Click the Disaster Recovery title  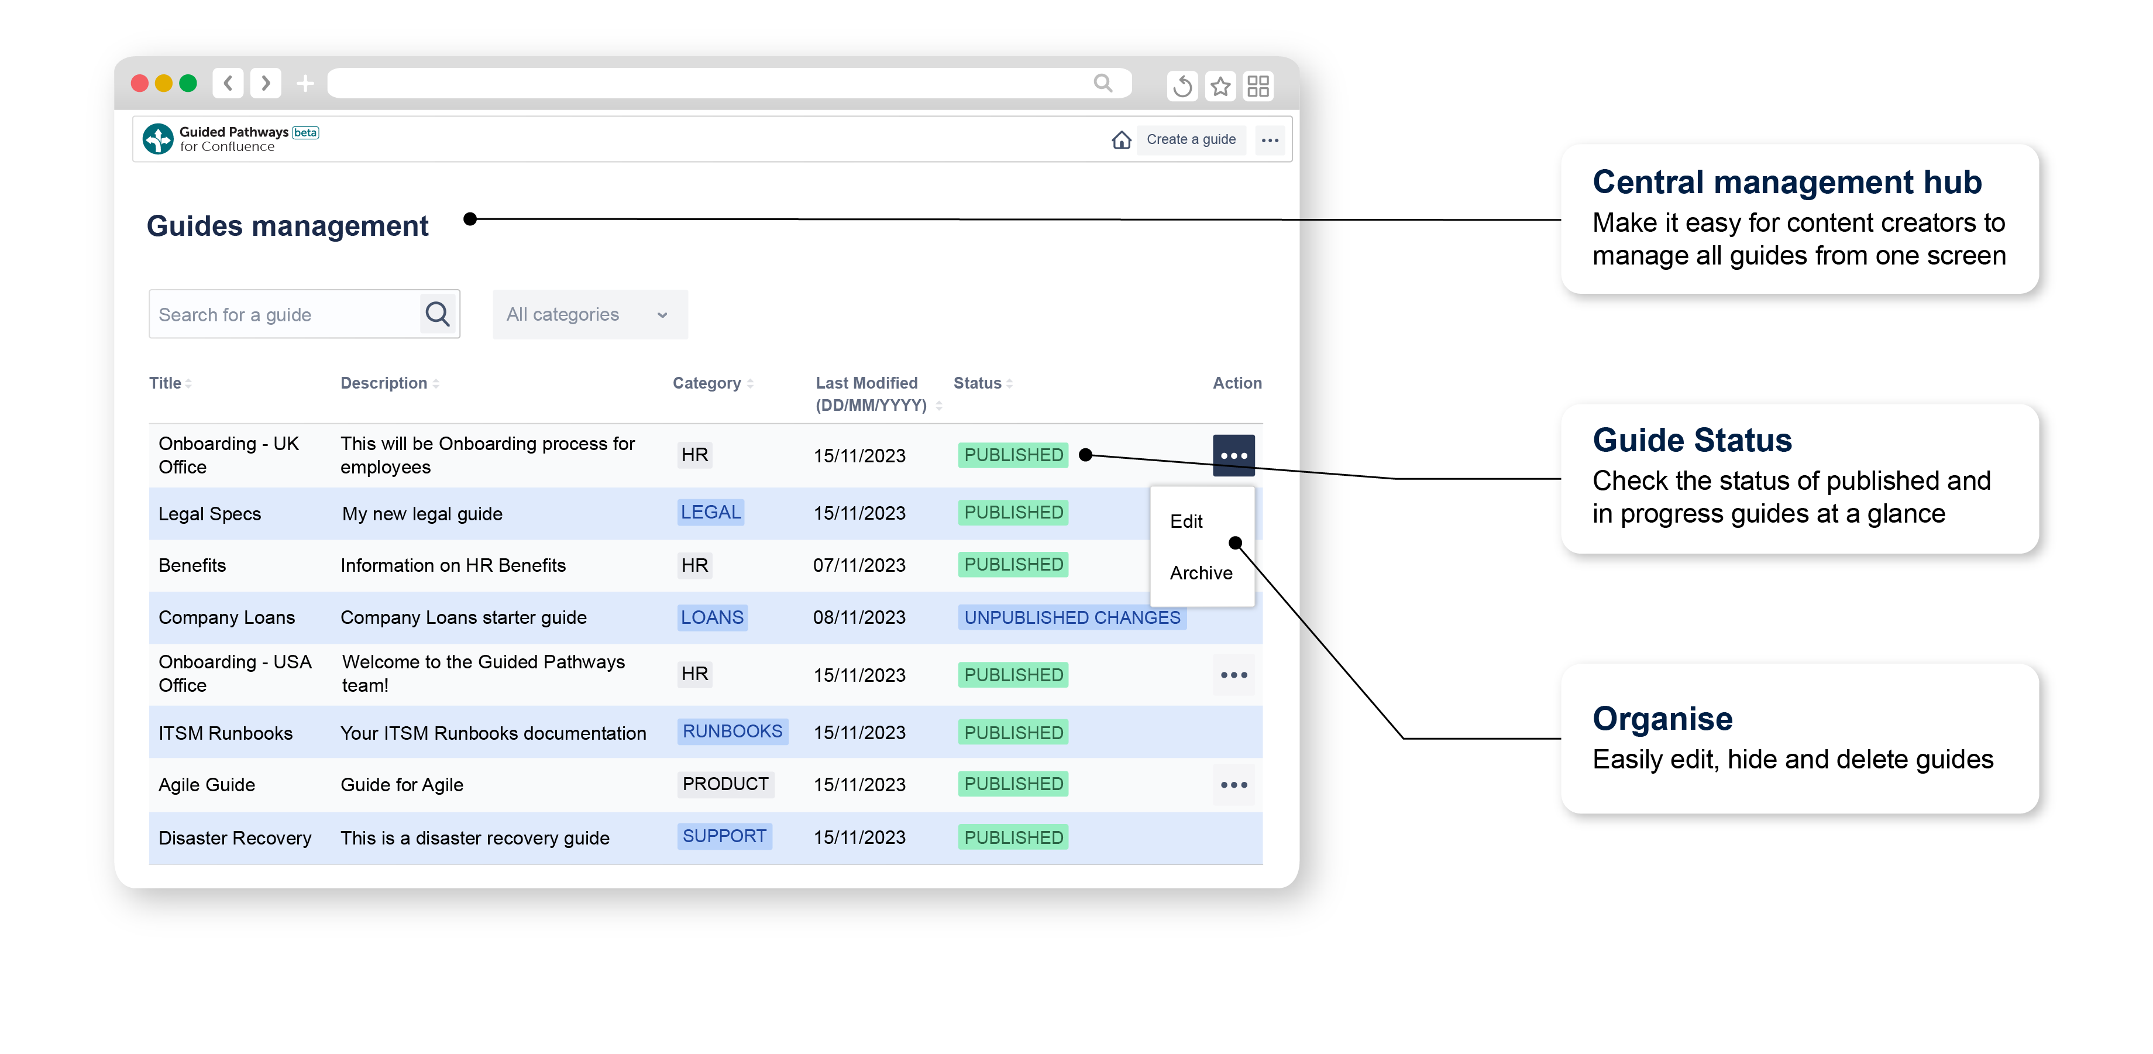tap(235, 839)
